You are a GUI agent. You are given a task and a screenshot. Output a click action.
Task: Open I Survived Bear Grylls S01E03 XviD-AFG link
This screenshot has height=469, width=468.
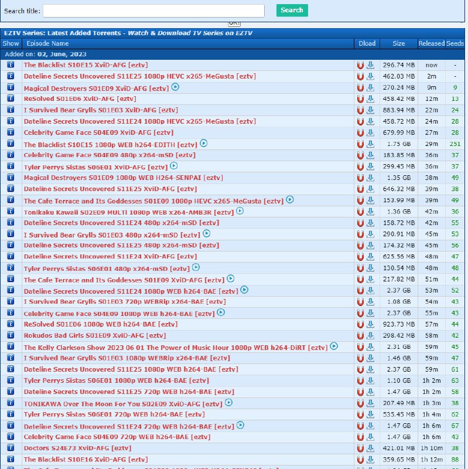click(101, 110)
